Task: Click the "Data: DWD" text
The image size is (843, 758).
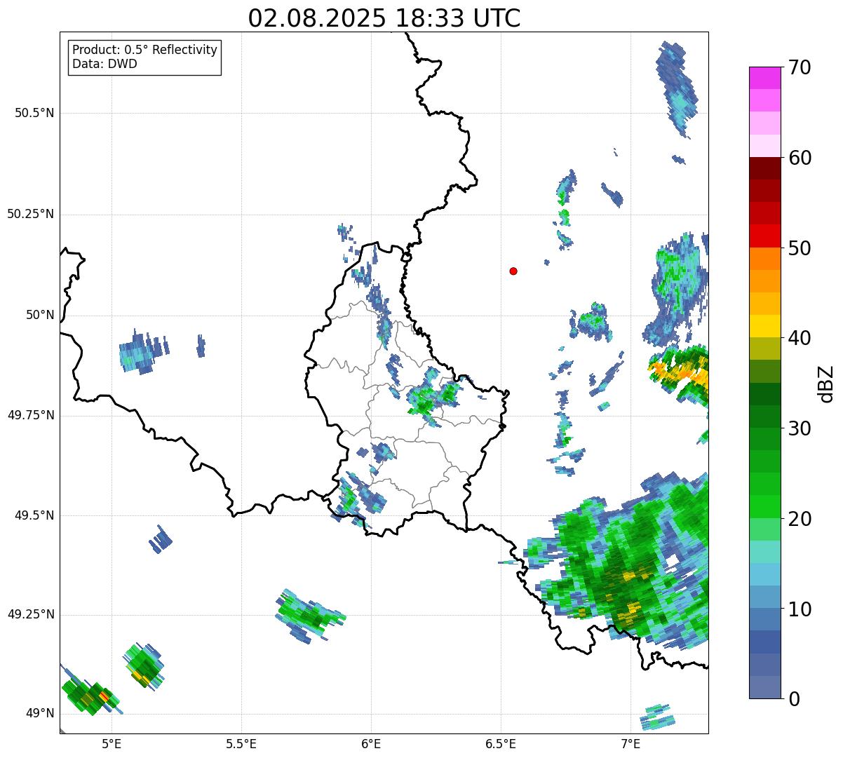Action: pyautogui.click(x=104, y=64)
